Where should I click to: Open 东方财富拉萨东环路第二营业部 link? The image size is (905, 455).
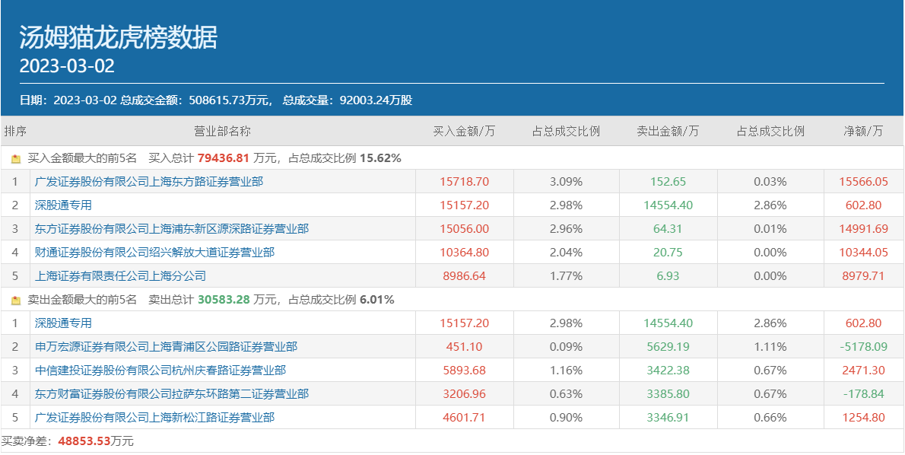tap(172, 394)
